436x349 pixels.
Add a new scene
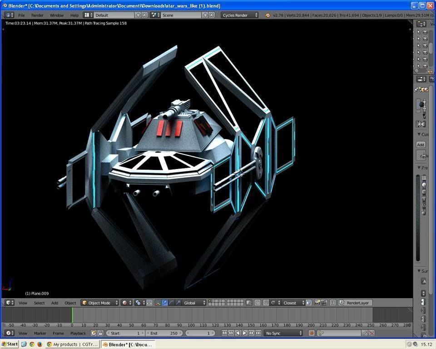[x=205, y=15]
